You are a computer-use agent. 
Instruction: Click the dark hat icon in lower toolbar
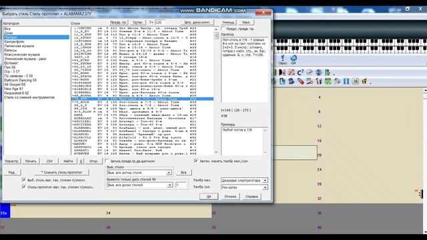click(x=292, y=81)
